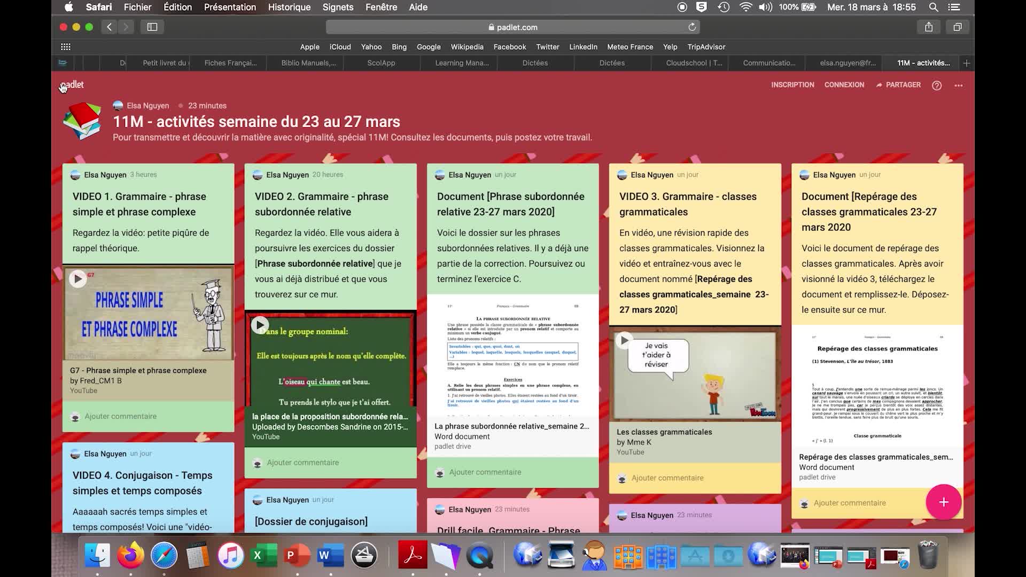Toggle the Safari sidebar
The image size is (1026, 577).
point(152,27)
